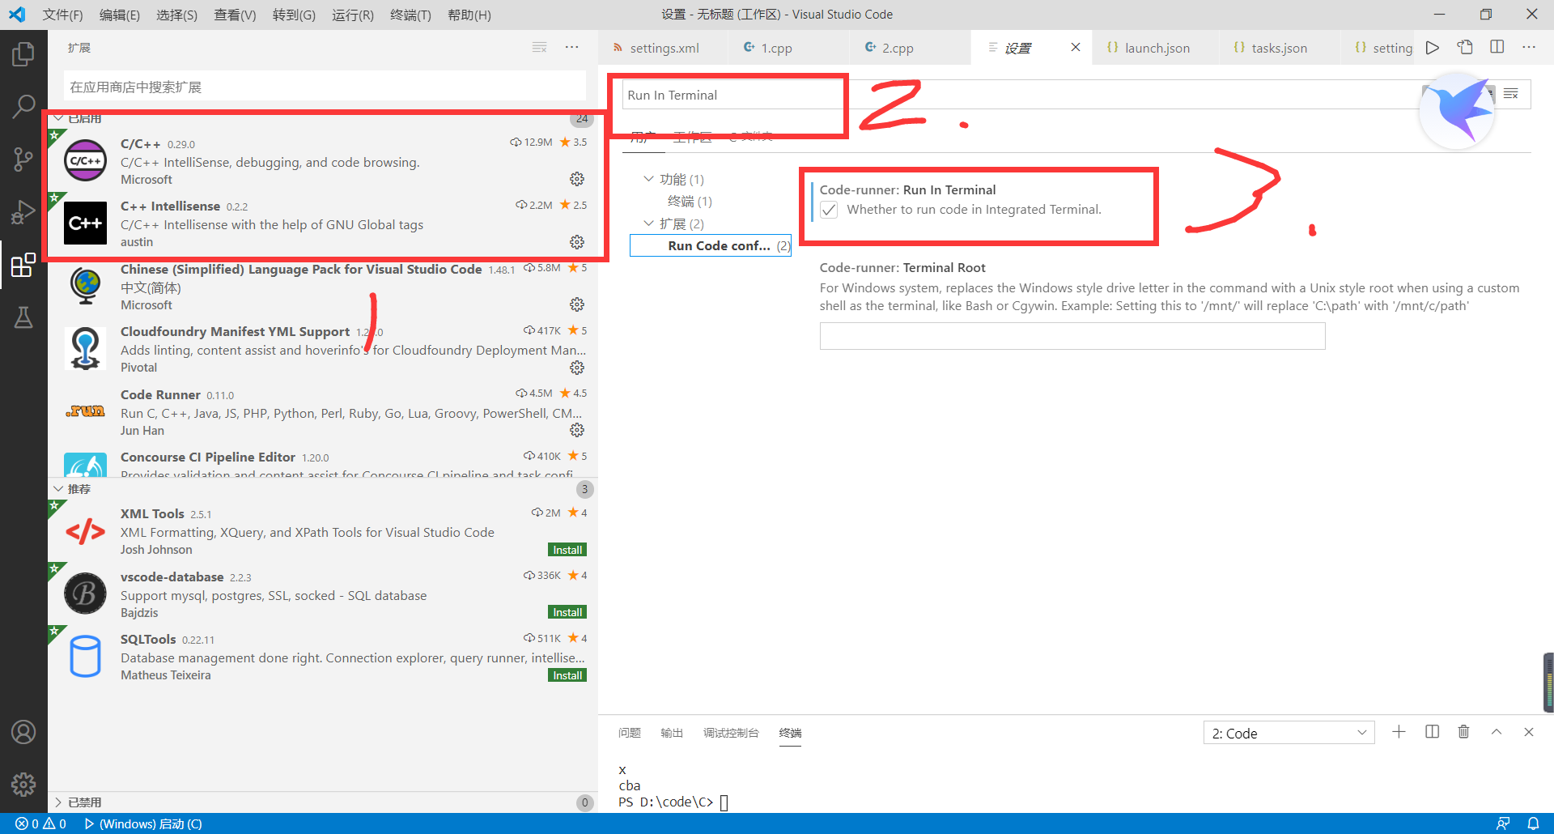Clear extensions search results icon

point(540,48)
